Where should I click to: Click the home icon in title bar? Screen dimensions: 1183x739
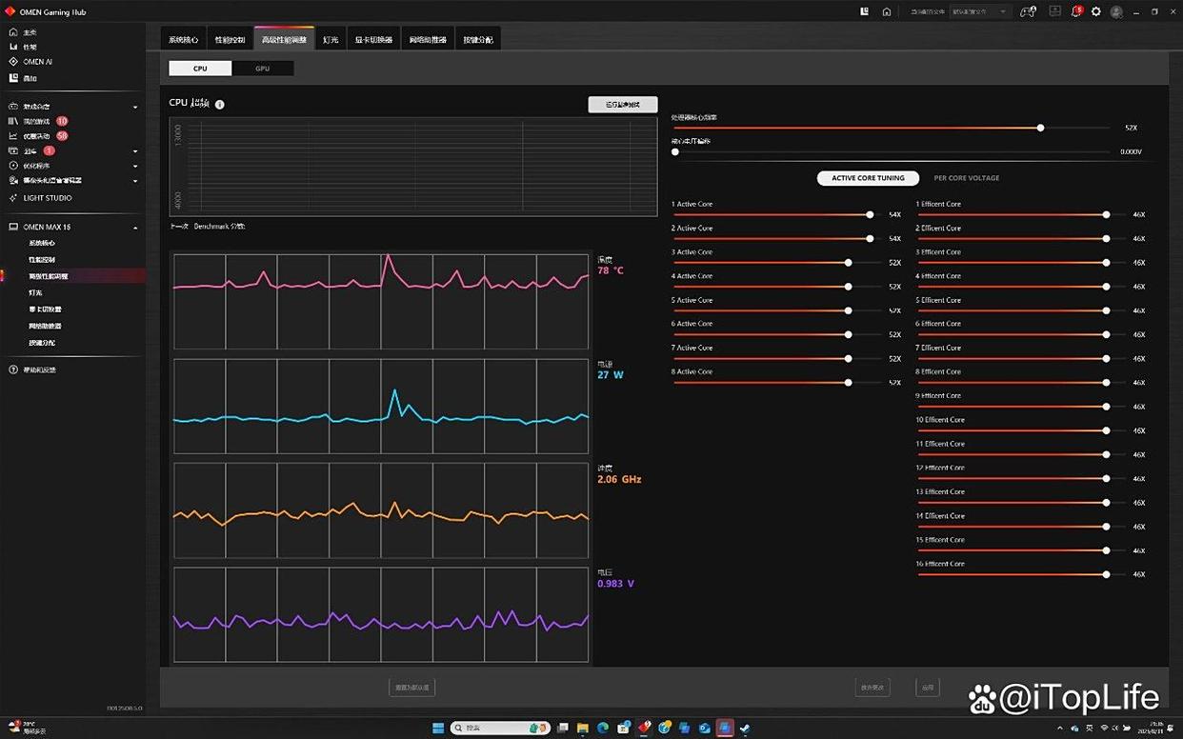(887, 11)
